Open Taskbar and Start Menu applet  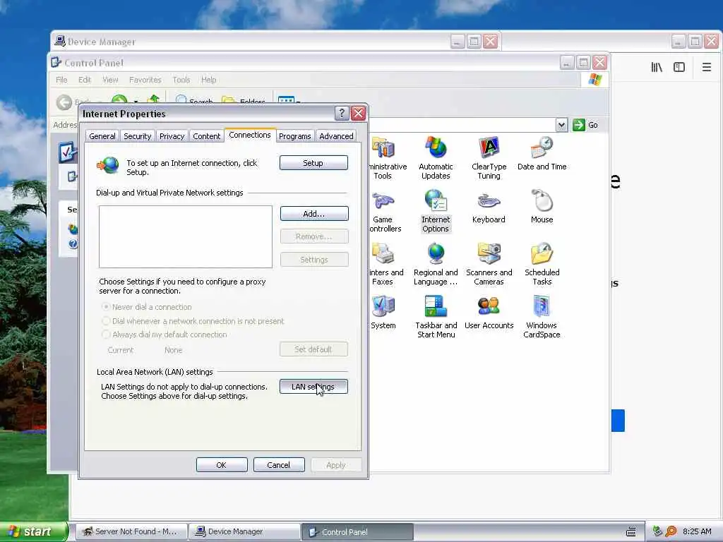[436, 317]
